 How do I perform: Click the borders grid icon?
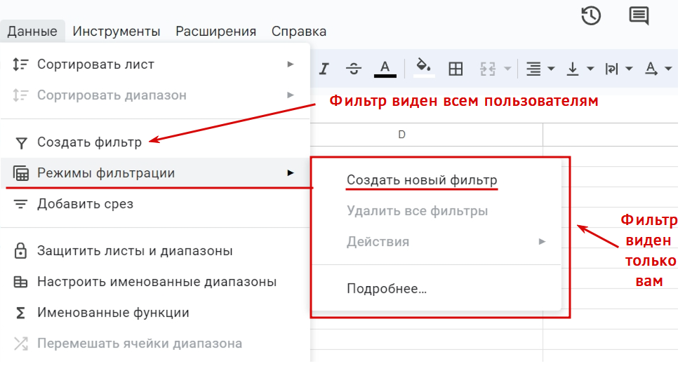coord(456,69)
